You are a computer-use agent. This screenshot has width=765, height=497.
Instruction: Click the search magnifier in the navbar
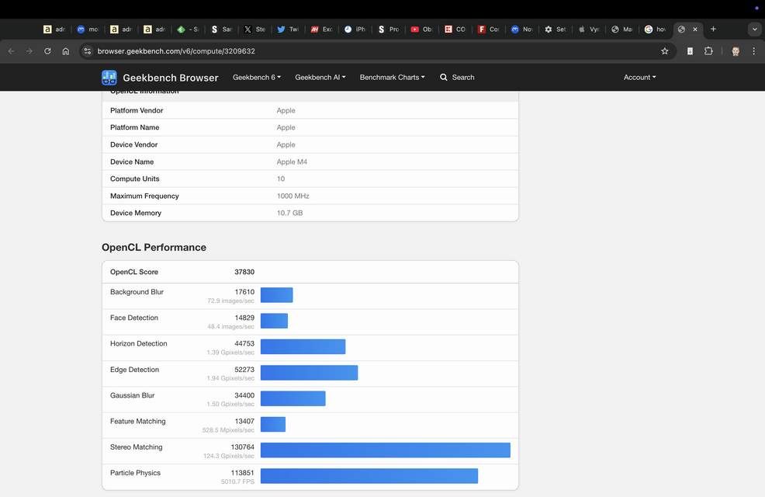click(444, 78)
